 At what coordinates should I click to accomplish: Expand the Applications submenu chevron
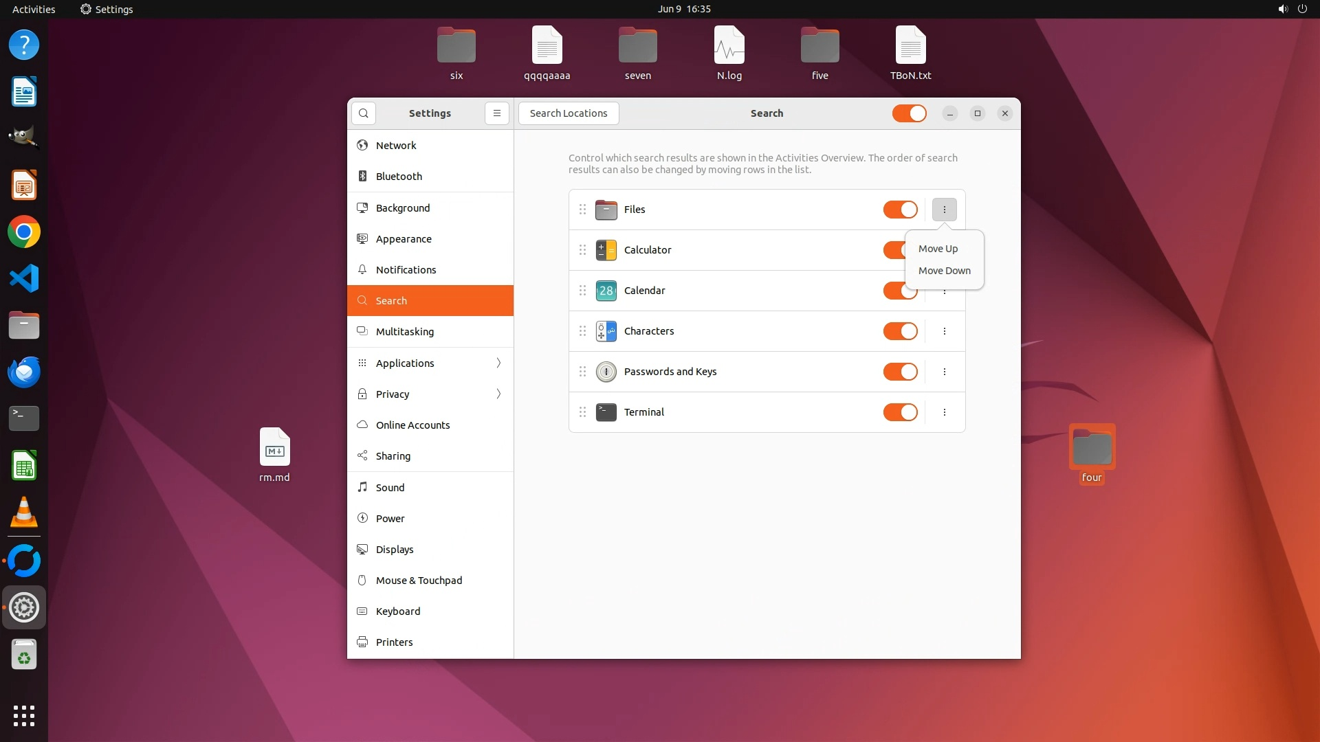498,363
